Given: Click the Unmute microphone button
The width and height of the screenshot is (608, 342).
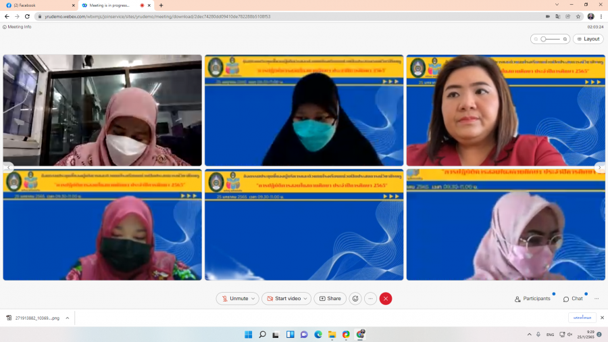Looking at the screenshot, I should 233,299.
